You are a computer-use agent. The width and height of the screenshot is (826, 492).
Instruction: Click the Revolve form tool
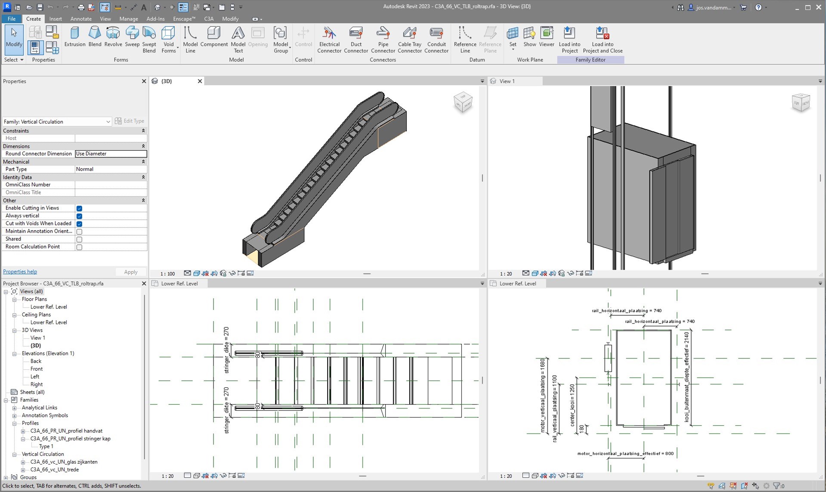(x=113, y=37)
